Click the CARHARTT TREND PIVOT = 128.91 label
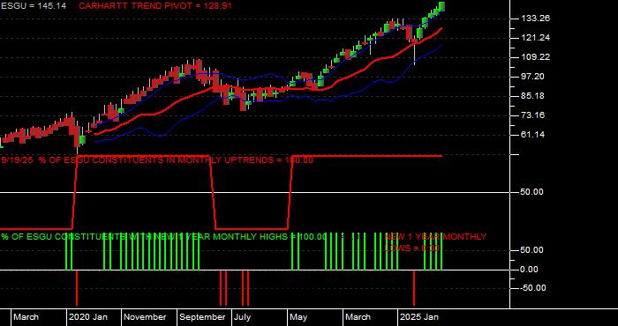The image size is (618, 326). click(155, 6)
